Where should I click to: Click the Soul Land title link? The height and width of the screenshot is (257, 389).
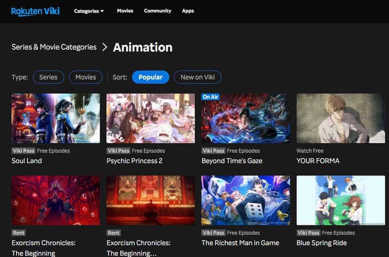pos(27,161)
